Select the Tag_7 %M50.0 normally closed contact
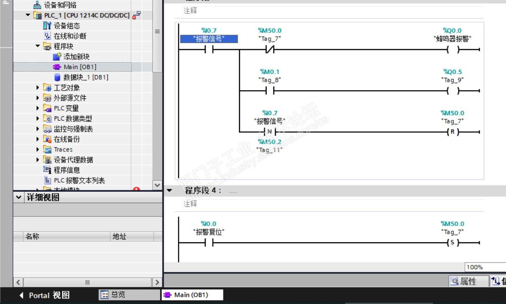506x304 pixels. [x=270, y=50]
